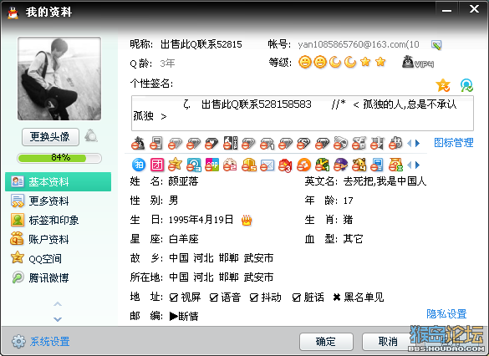489x356 pixels.
Task: Open the 图标管理 link
Action: (x=454, y=143)
